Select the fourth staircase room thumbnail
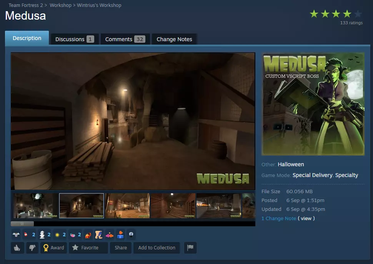This screenshot has width=373, height=264. [173, 206]
